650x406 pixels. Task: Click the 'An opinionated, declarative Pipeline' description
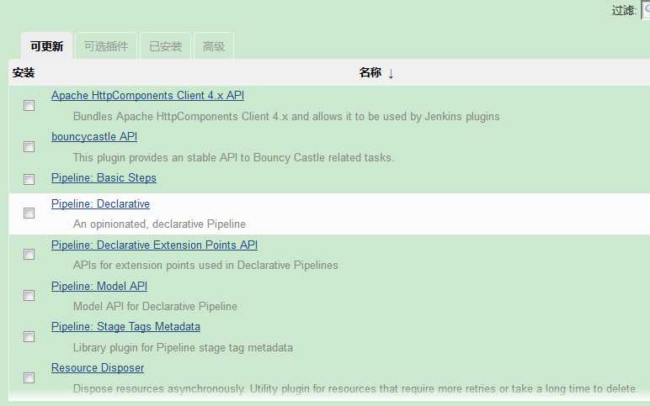(159, 224)
